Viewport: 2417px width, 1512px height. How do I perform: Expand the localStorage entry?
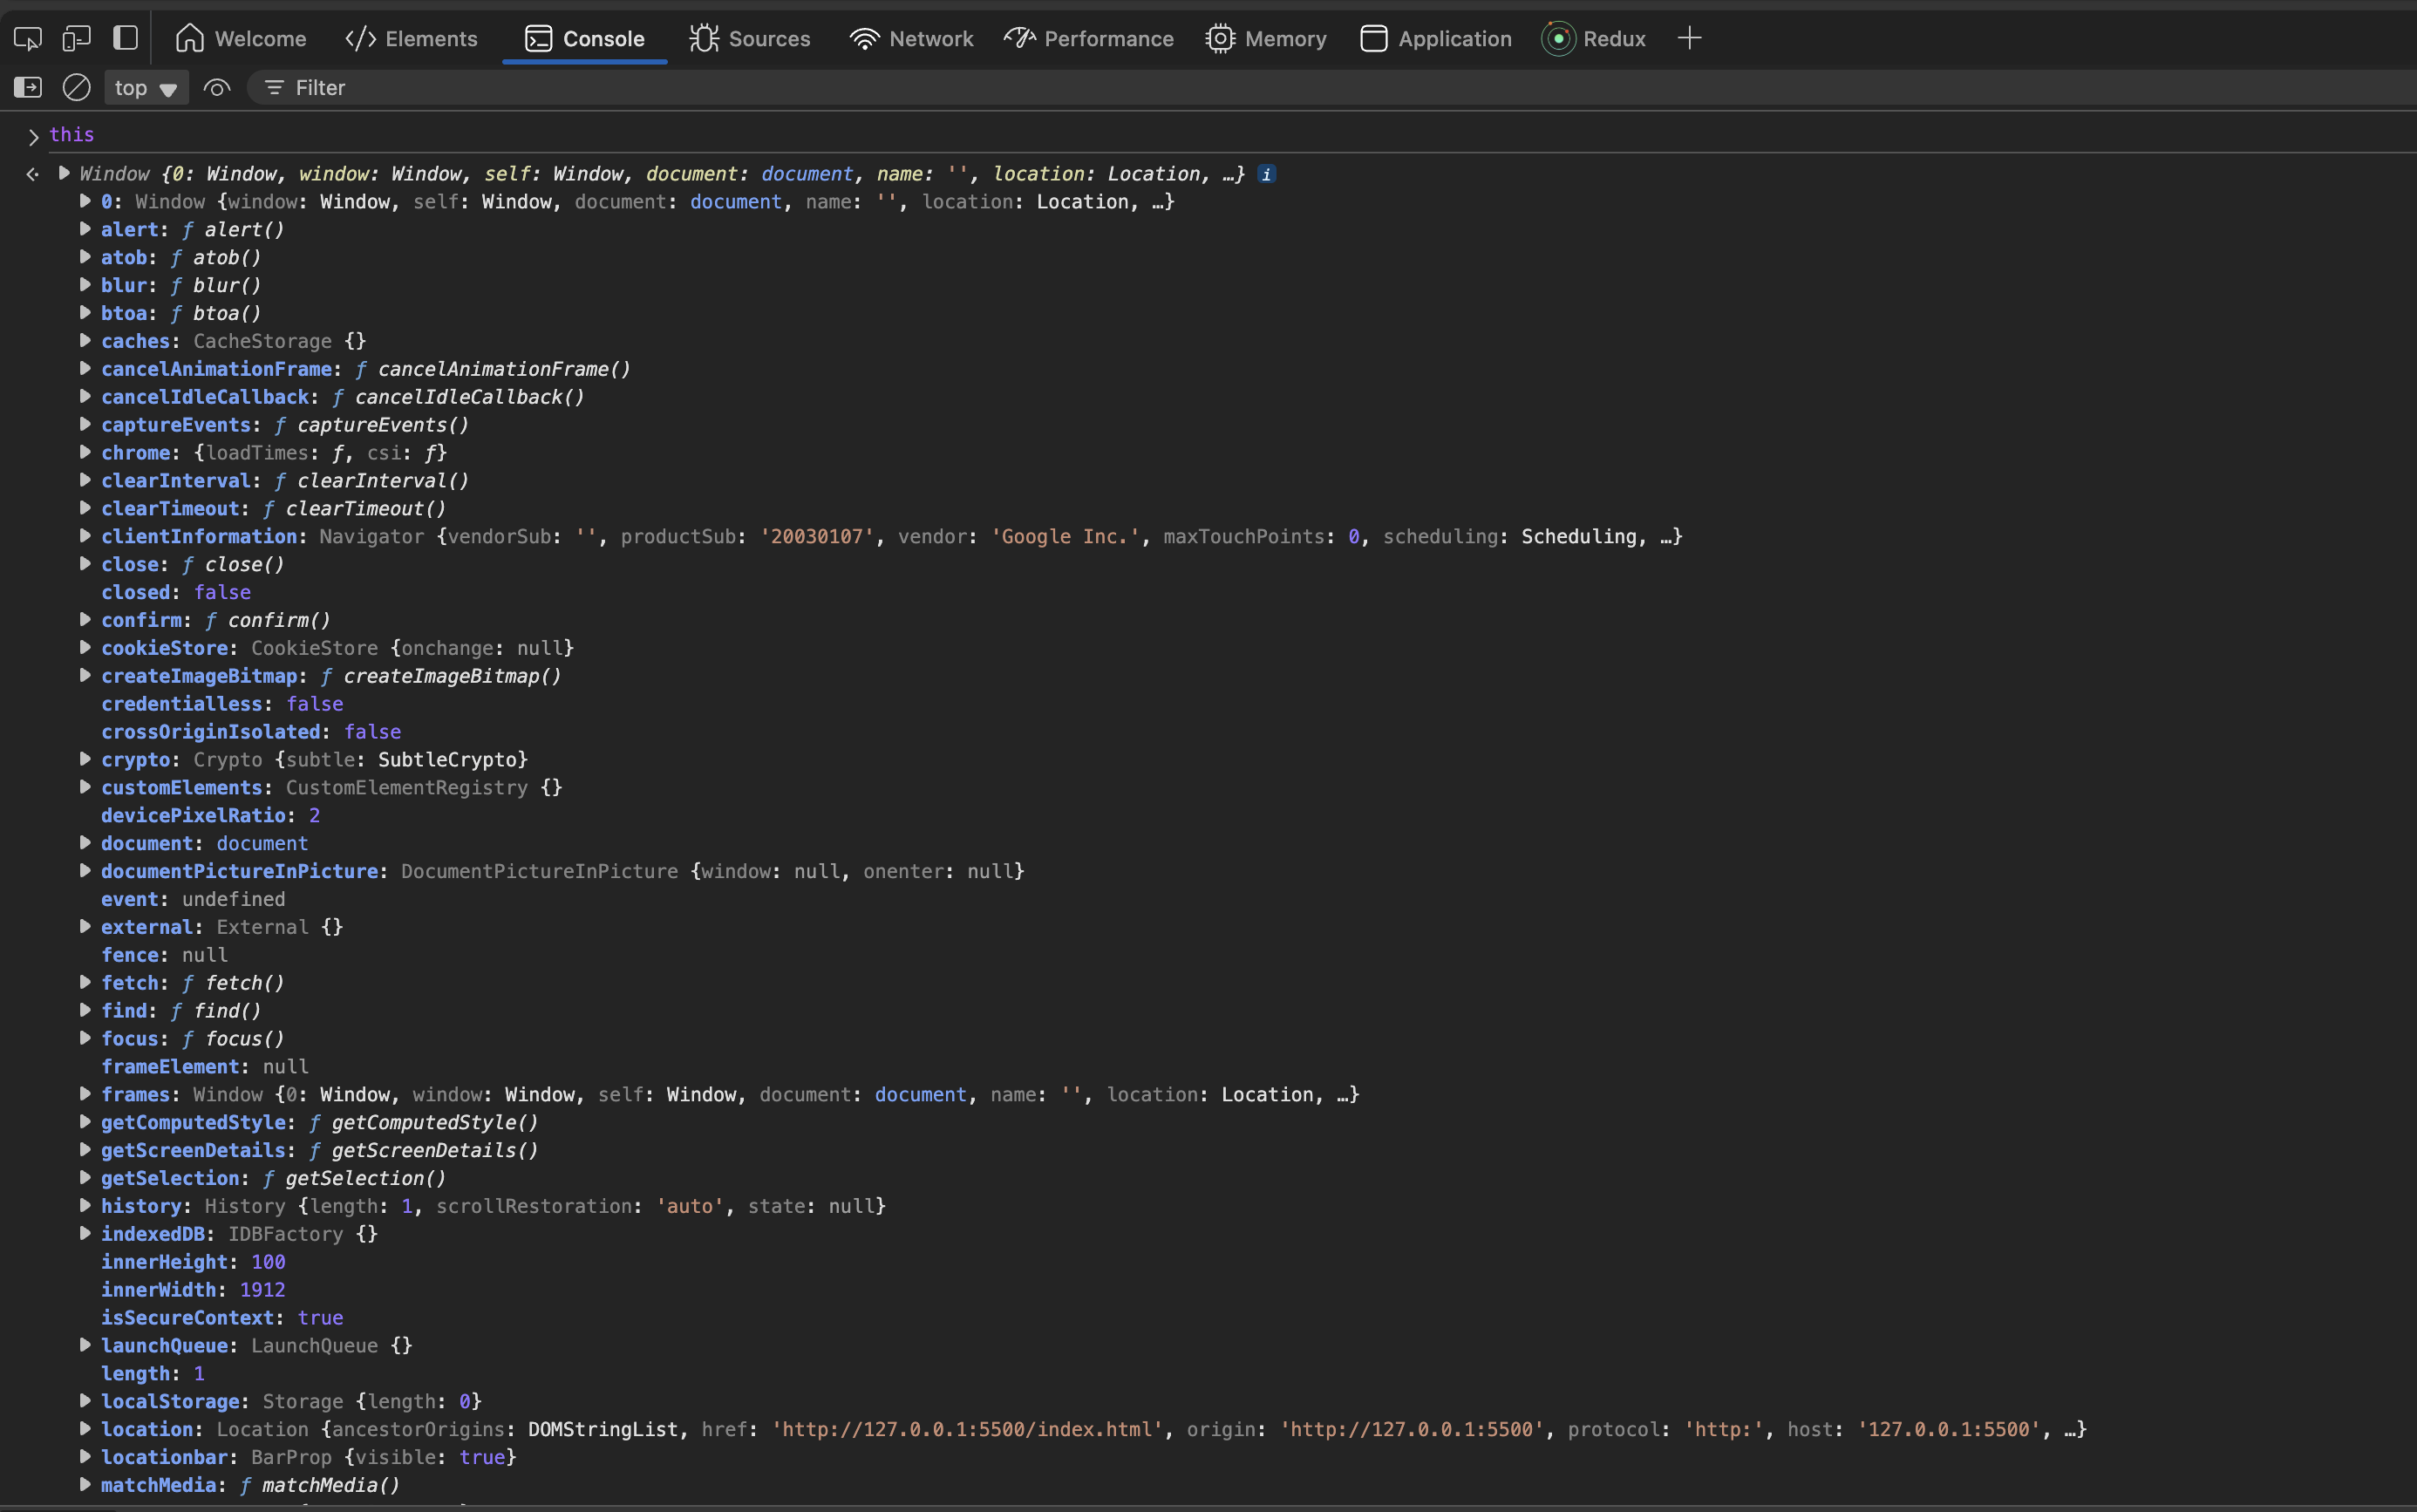85,1401
